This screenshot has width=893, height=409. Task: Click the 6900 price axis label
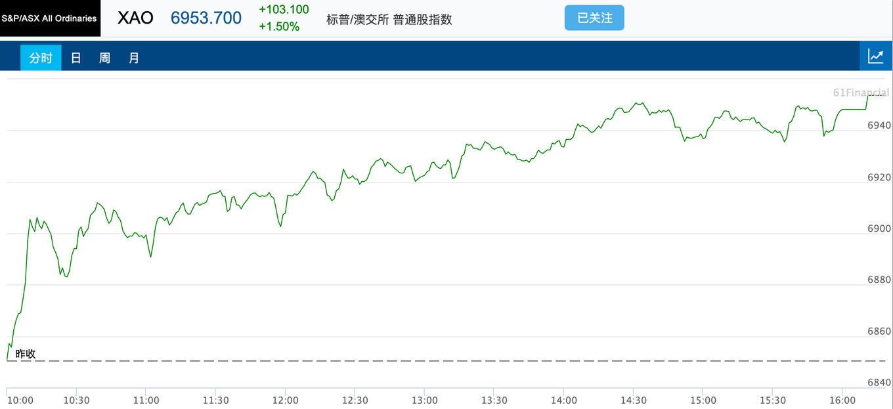879,228
